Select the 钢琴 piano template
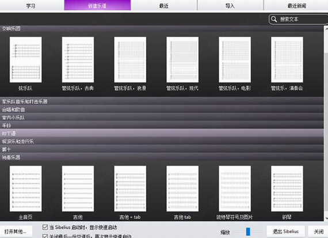This screenshot has height=238, width=328. pos(287,188)
